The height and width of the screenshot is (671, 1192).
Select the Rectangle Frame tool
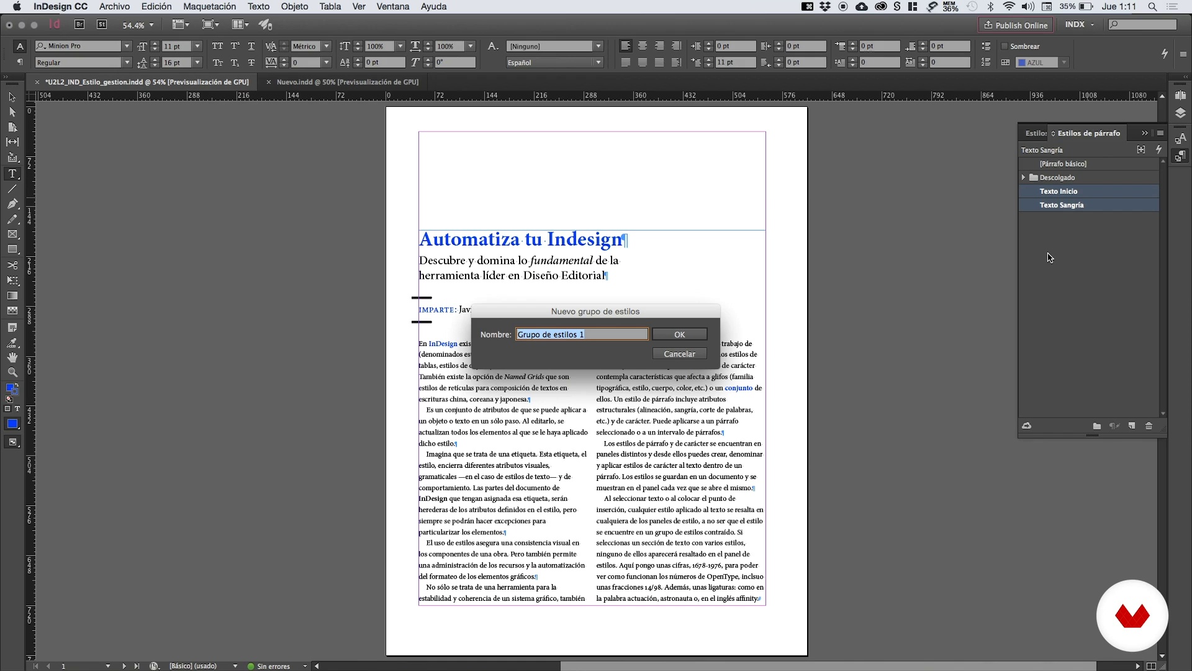[x=12, y=234]
